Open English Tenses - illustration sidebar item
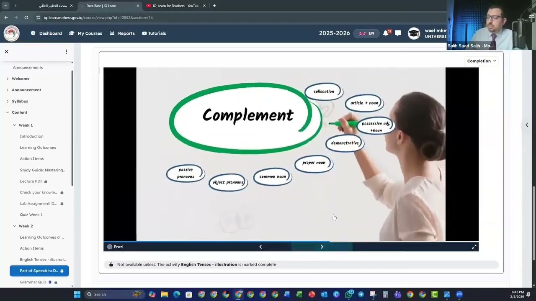Screen dimensions: 536x301 (43, 260)
